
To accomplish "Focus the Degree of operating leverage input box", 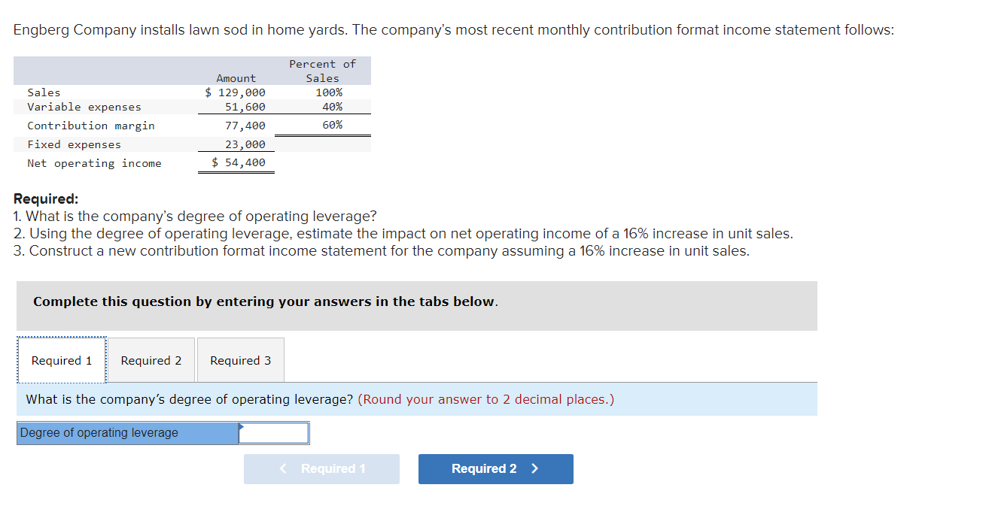I will [x=274, y=433].
